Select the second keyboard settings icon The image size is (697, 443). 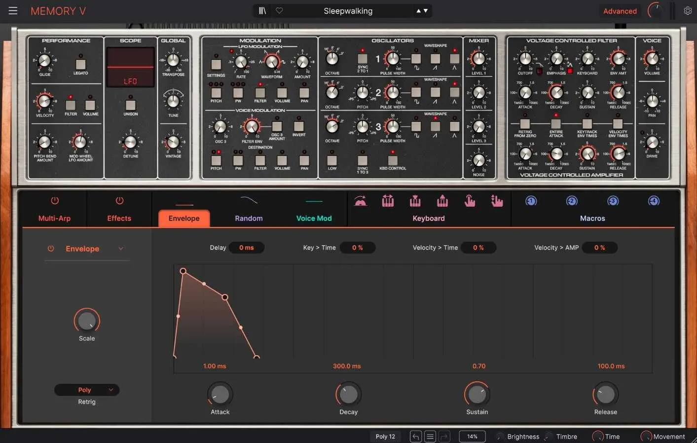(388, 201)
